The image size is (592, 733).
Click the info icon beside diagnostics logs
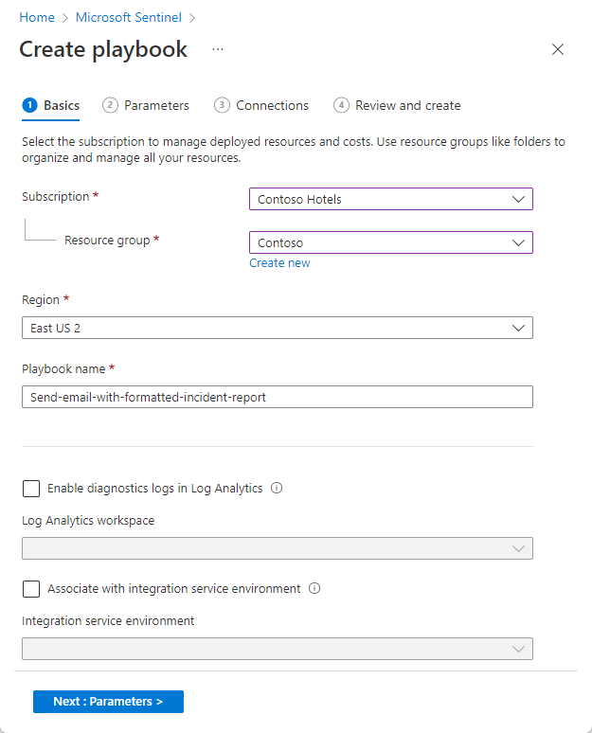[277, 489]
